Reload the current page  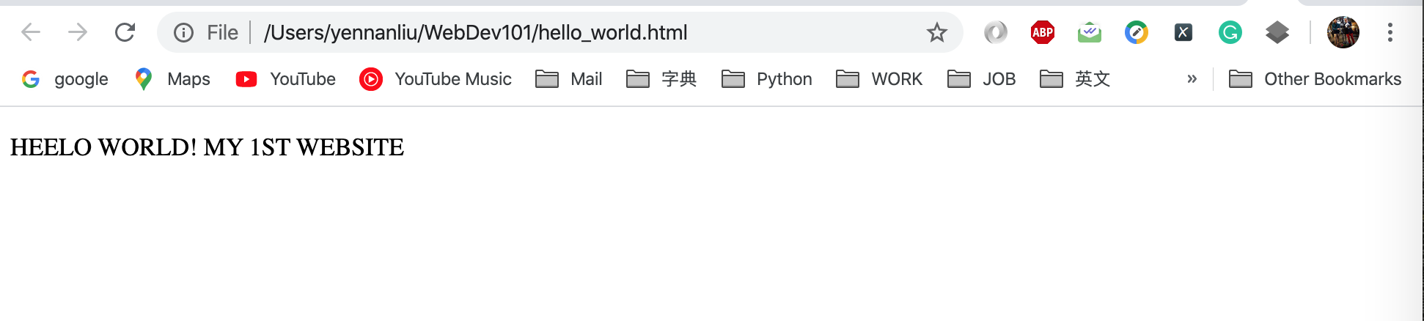[x=125, y=32]
